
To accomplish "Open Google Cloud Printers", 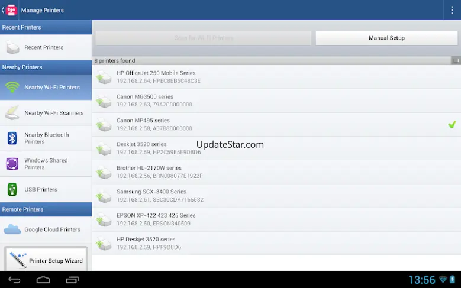I will tap(46, 229).
